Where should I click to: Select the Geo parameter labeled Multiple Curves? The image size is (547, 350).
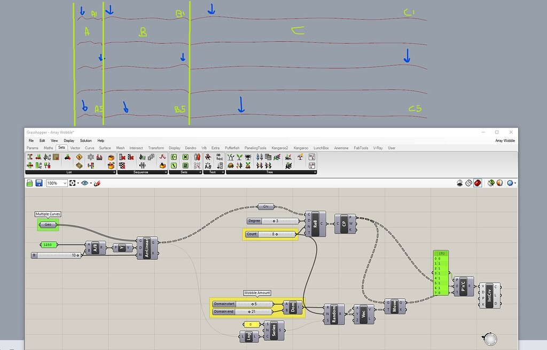pyautogui.click(x=47, y=224)
